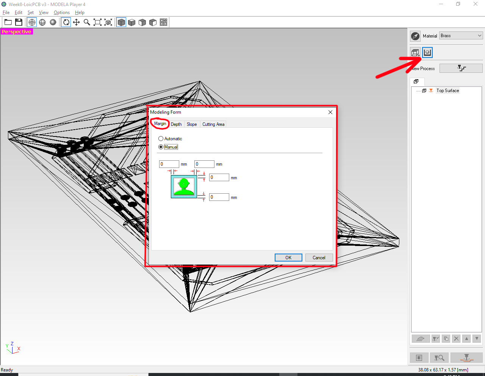Select the Zoom magnifier tool
Viewport: 485px width, 376px height.
pyautogui.click(x=87, y=22)
